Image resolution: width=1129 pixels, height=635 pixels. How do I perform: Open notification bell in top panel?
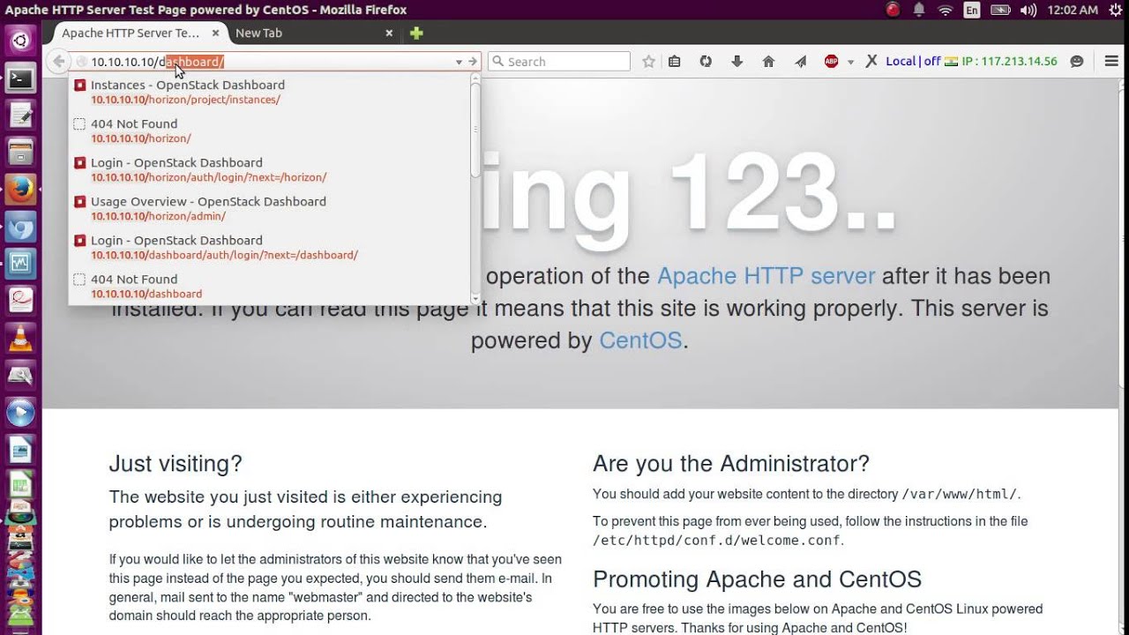click(919, 10)
